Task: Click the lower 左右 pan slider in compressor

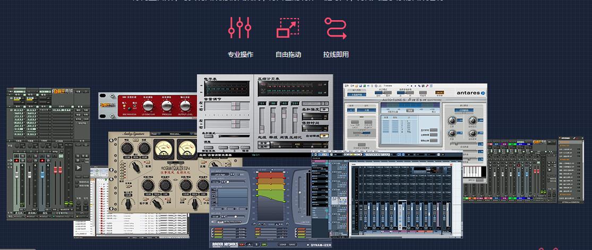Action: coord(227,124)
